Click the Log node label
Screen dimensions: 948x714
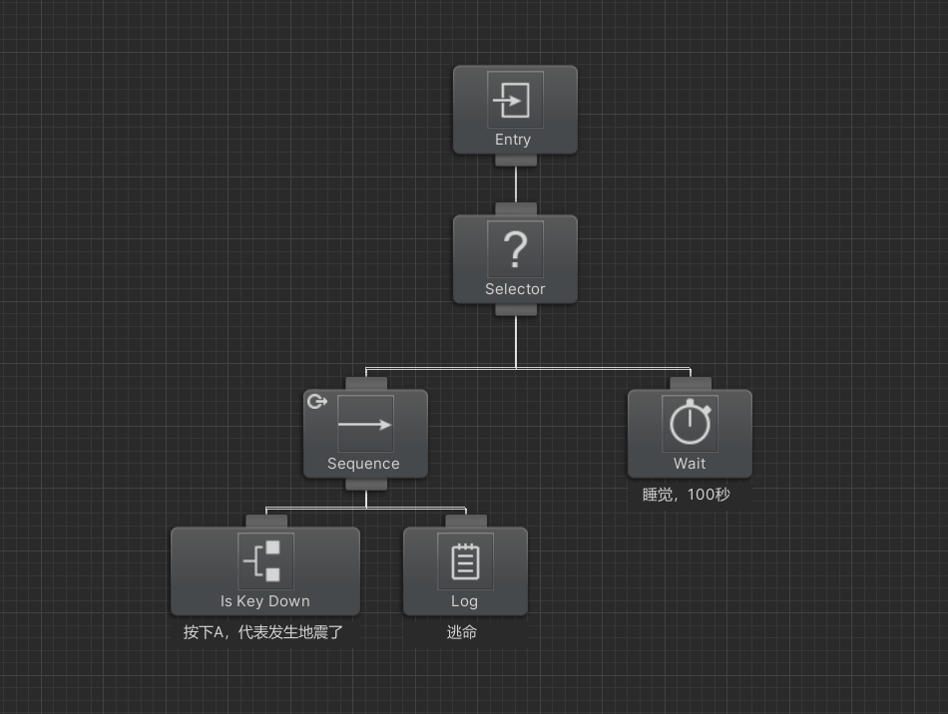464,601
